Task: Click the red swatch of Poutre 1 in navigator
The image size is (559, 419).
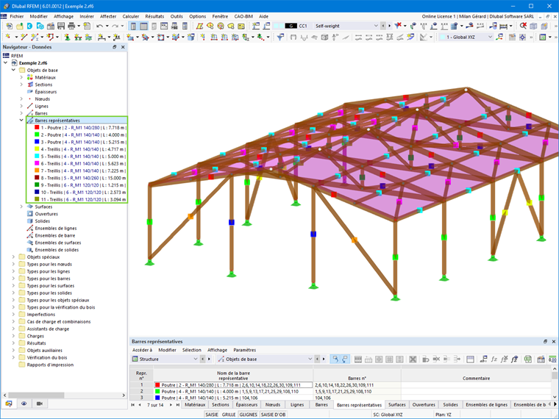Action: click(x=37, y=127)
